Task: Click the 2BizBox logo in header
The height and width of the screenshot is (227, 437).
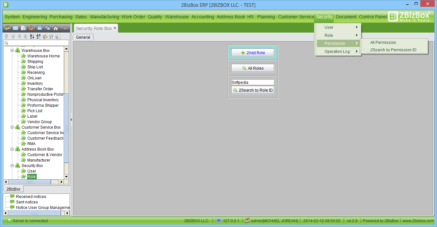Action: [x=409, y=17]
